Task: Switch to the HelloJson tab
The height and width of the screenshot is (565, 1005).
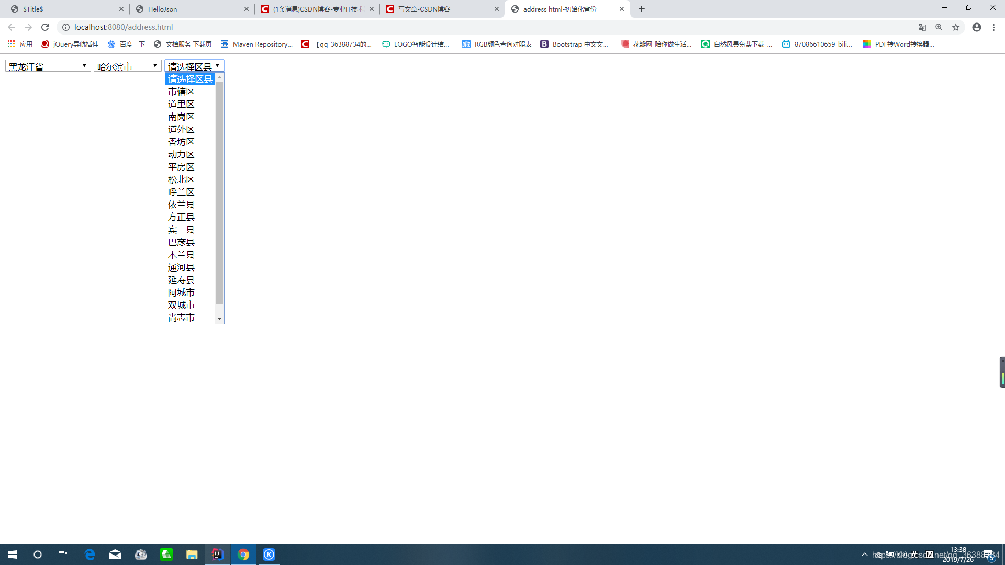Action: [x=162, y=9]
